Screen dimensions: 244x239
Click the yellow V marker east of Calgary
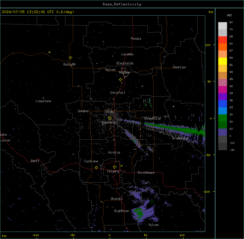pos(121,166)
